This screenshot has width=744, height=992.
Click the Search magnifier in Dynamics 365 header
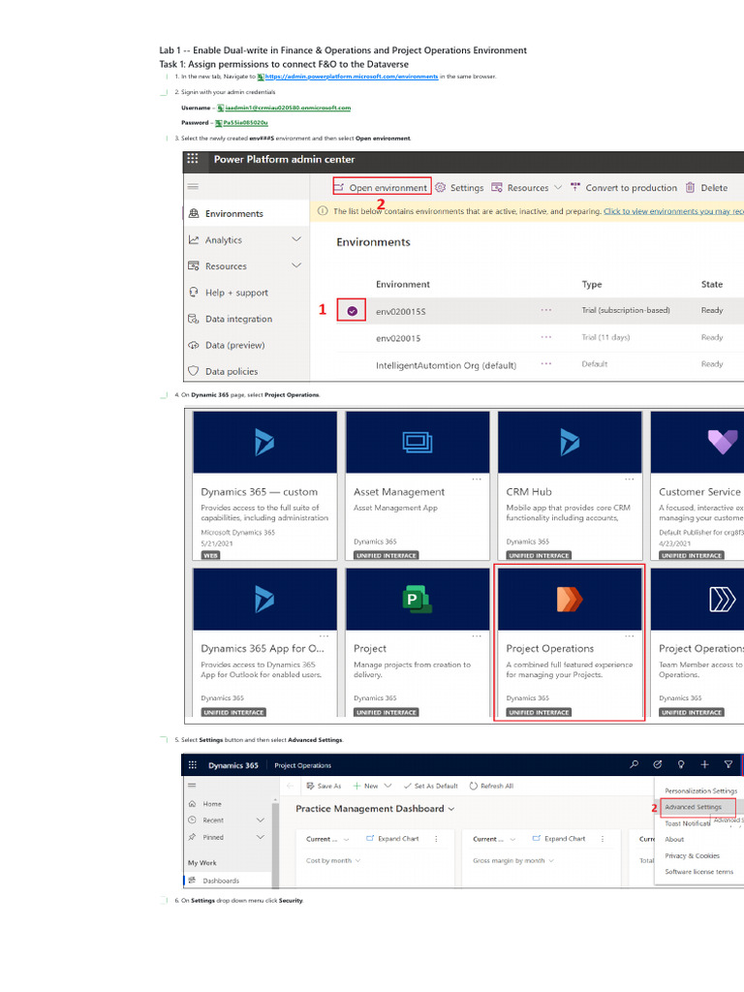coord(634,764)
